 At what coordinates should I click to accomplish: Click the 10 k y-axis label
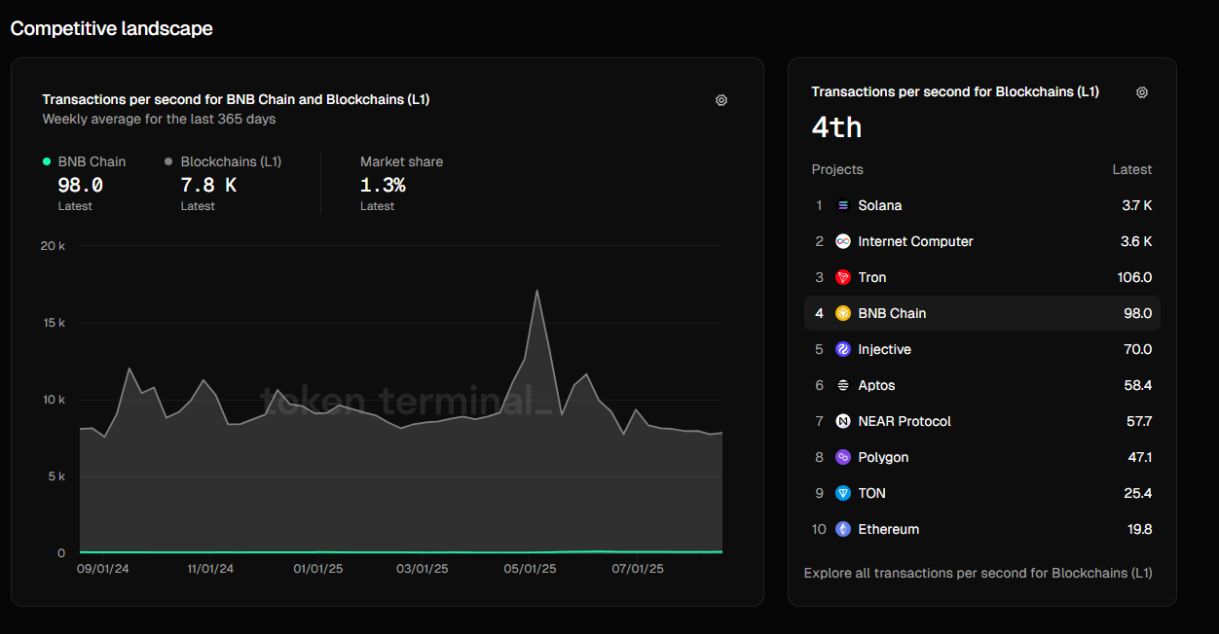(54, 400)
